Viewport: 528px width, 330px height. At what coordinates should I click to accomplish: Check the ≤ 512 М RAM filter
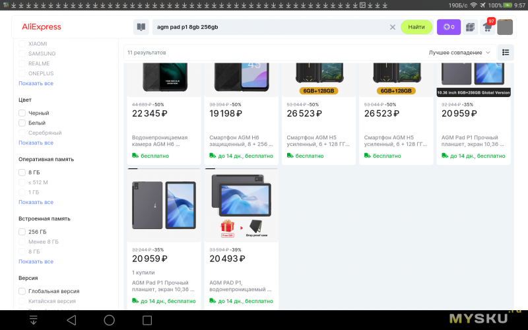(x=22, y=182)
